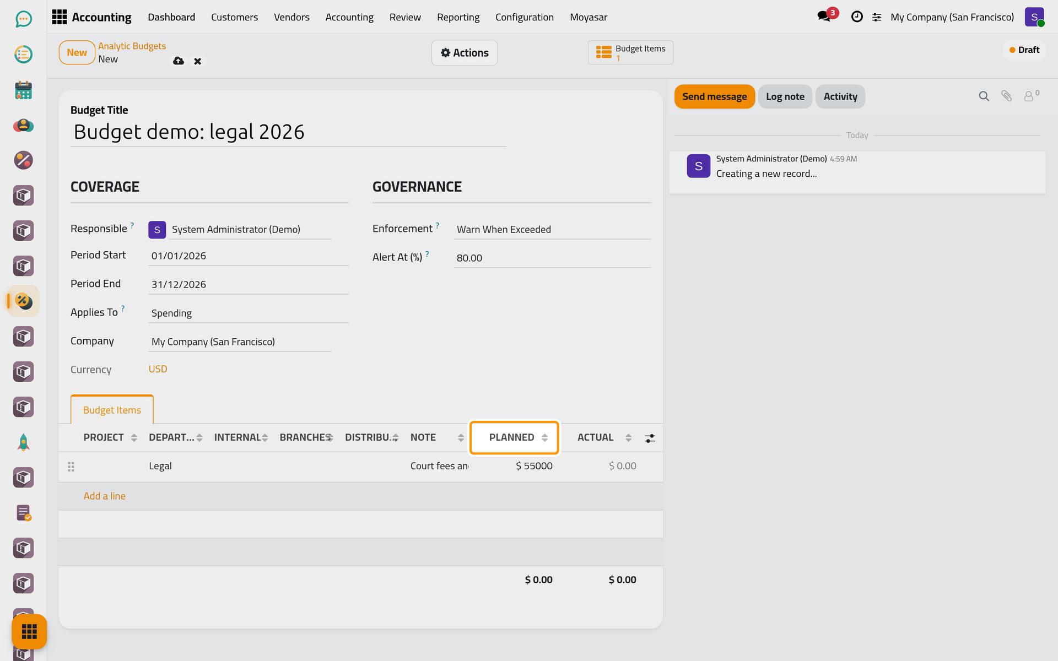Image resolution: width=1058 pixels, height=661 pixels.
Task: Open the Vendors menu
Action: pyautogui.click(x=292, y=17)
